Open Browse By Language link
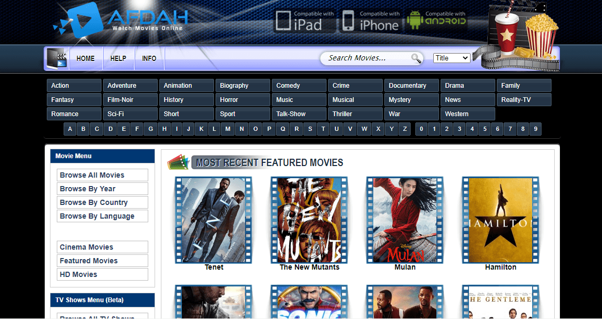The width and height of the screenshot is (602, 319). [x=103, y=216]
